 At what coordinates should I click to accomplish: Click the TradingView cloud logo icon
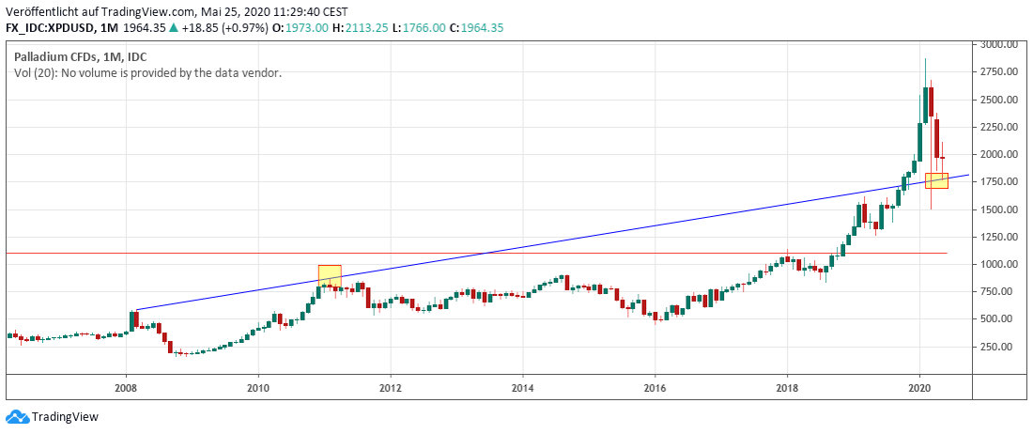(x=16, y=417)
